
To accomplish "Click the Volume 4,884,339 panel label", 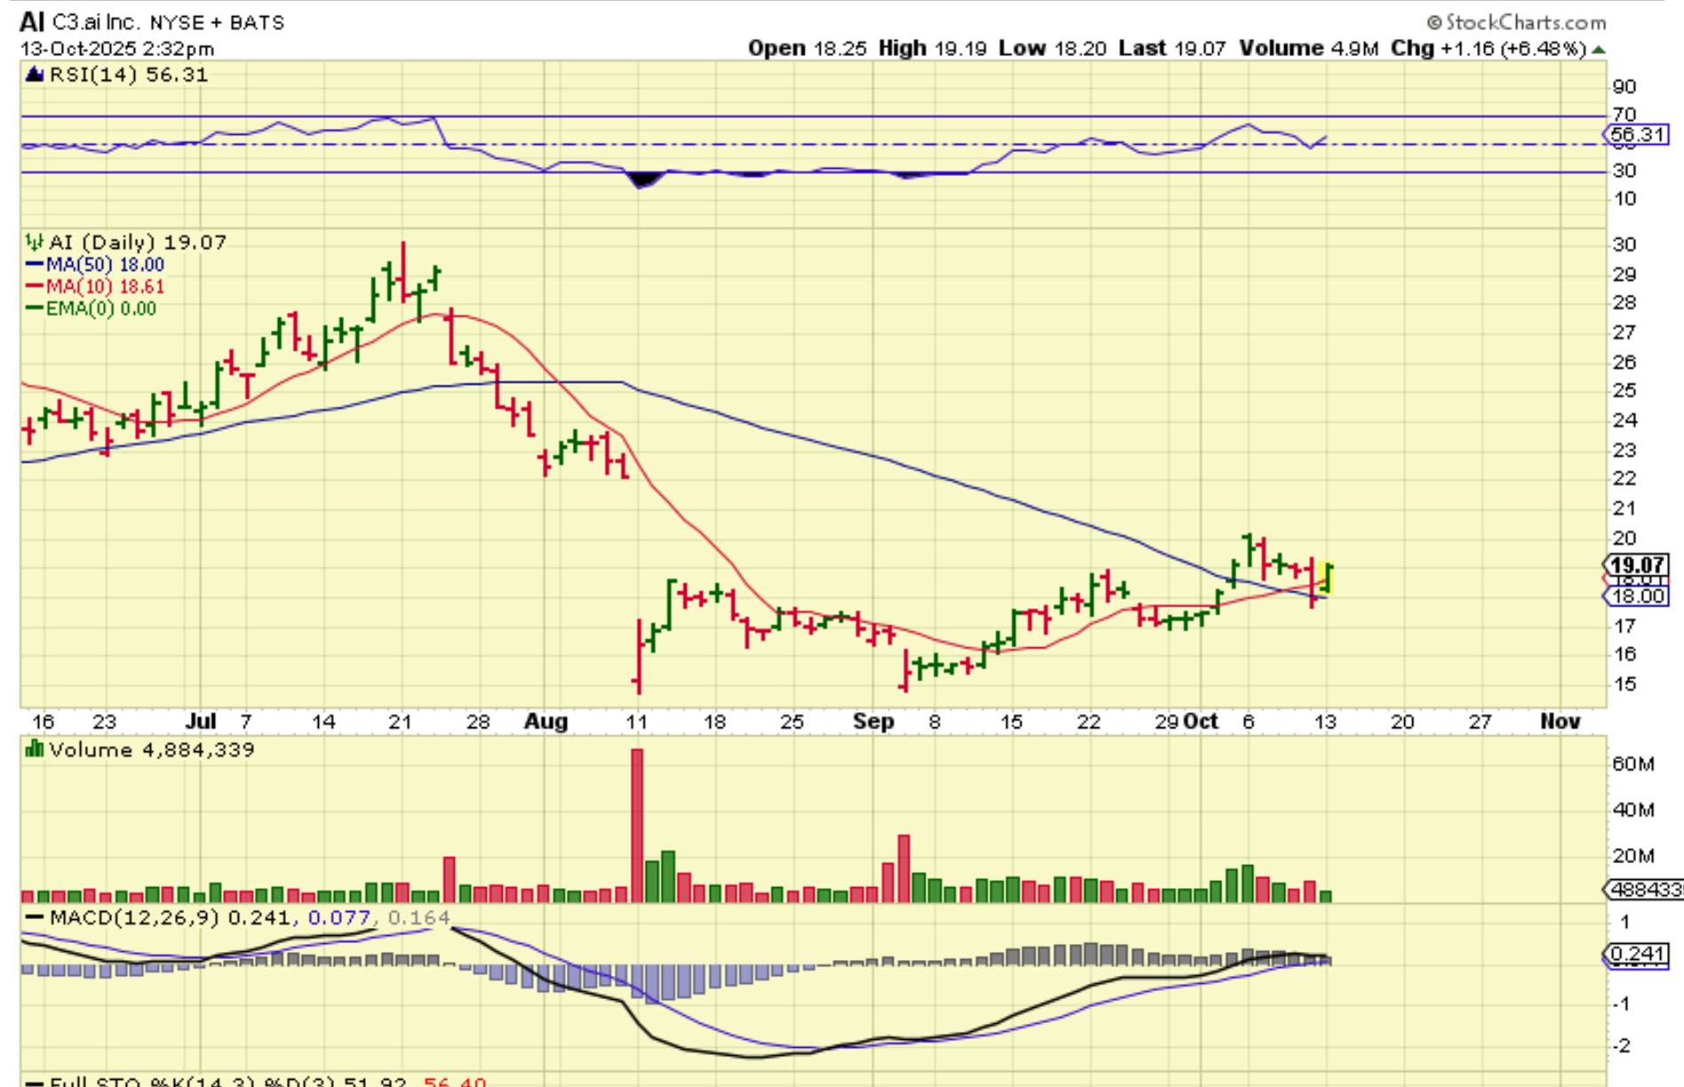I will [x=152, y=750].
